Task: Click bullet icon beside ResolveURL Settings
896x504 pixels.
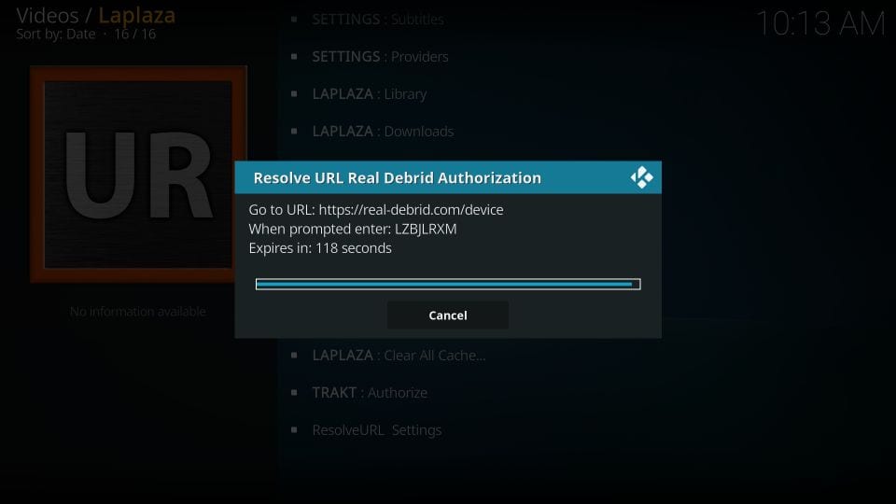Action: [294, 429]
